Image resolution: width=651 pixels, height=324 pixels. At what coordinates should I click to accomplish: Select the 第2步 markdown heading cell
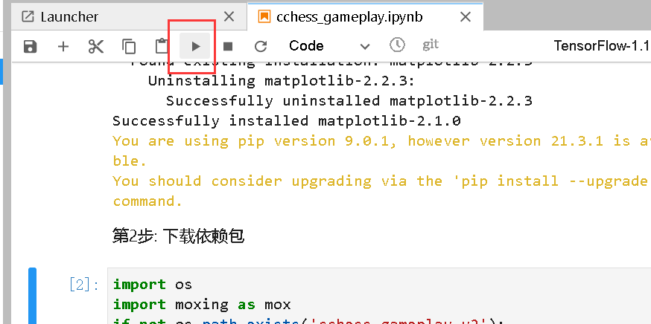point(179,236)
